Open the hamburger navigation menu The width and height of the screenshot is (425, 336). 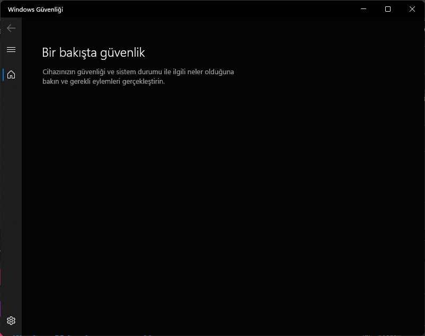[x=11, y=50]
